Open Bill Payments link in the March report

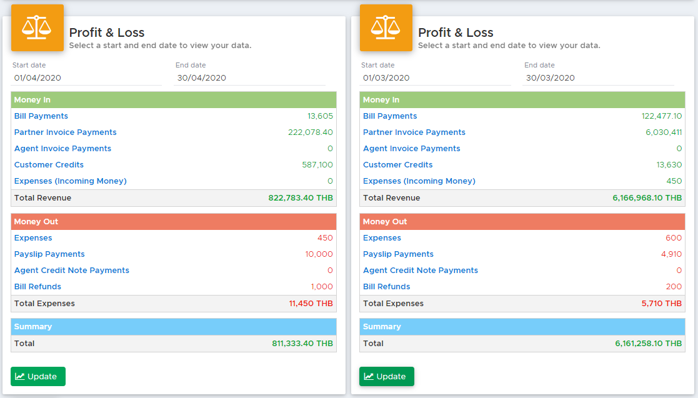390,116
